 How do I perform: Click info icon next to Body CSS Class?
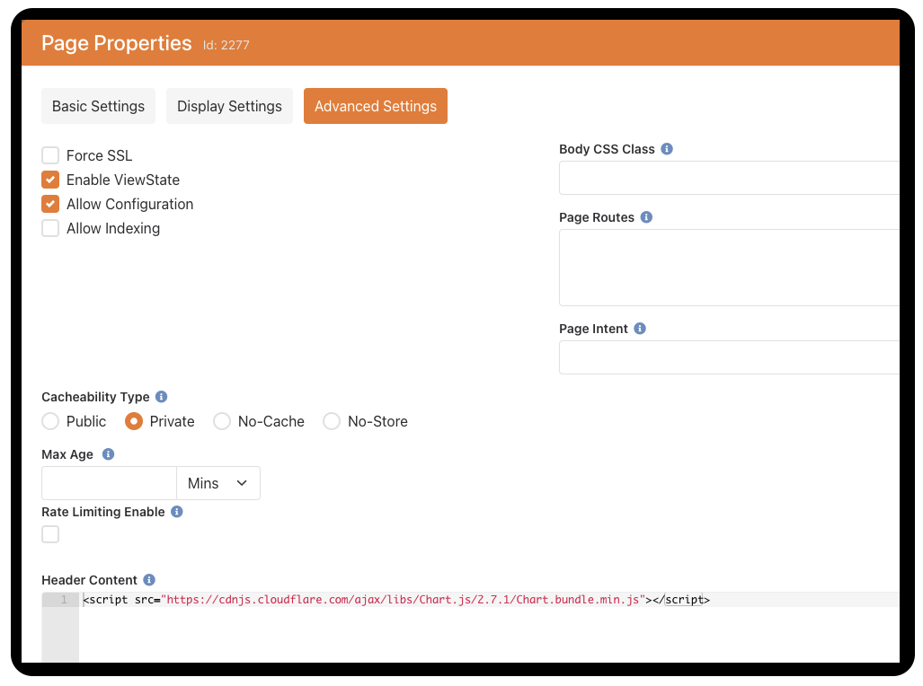[667, 149]
